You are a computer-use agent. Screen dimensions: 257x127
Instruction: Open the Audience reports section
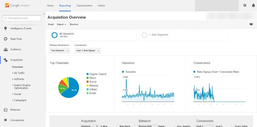[15, 50]
